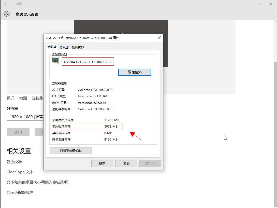Click the 应用(A) button in the dialog
Viewport: 277px width, 208px height.
(150, 164)
